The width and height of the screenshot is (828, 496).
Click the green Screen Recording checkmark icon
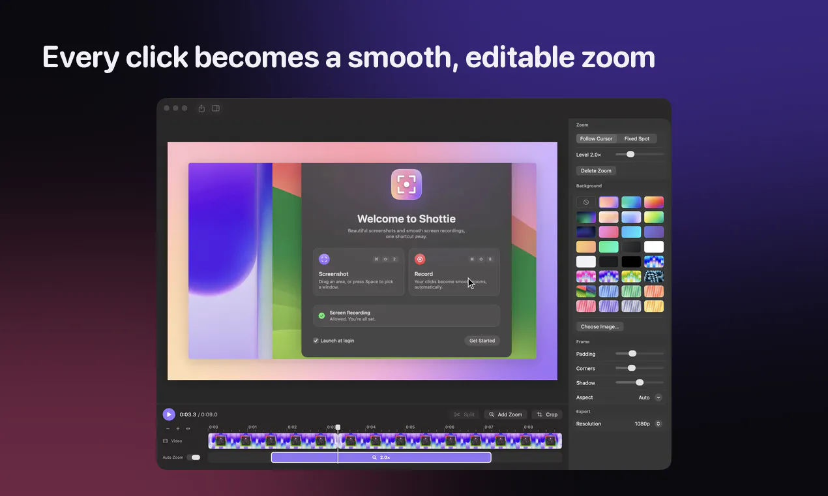click(x=321, y=316)
